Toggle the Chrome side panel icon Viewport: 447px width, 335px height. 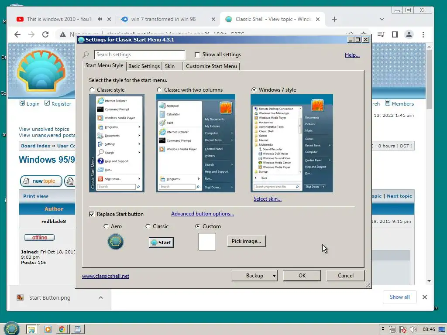pyautogui.click(x=395, y=34)
